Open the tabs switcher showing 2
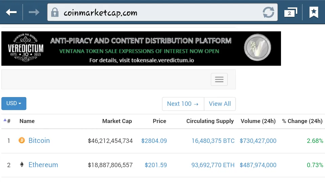The height and width of the screenshot is (182, 325). click(x=290, y=12)
